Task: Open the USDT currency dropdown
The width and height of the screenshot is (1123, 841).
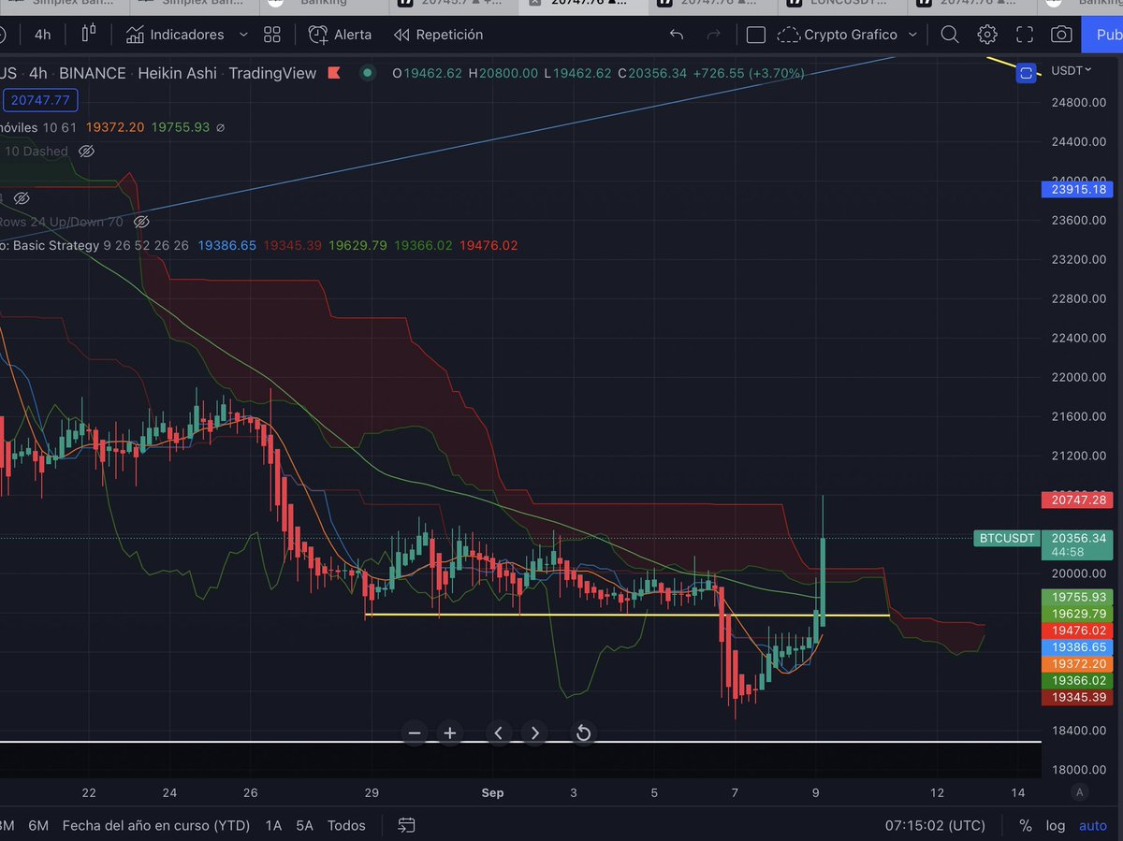Action: [1071, 70]
